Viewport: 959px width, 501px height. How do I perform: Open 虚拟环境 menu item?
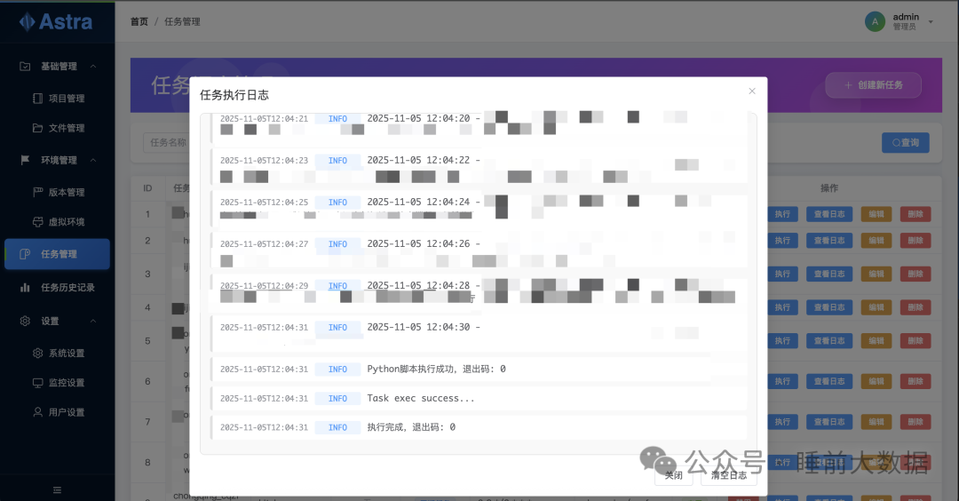pos(57,221)
